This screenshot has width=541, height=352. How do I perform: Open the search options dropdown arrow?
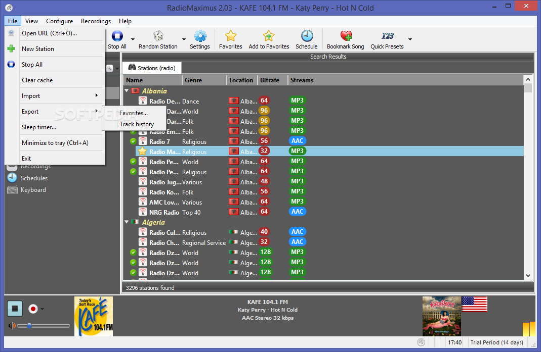117,68
